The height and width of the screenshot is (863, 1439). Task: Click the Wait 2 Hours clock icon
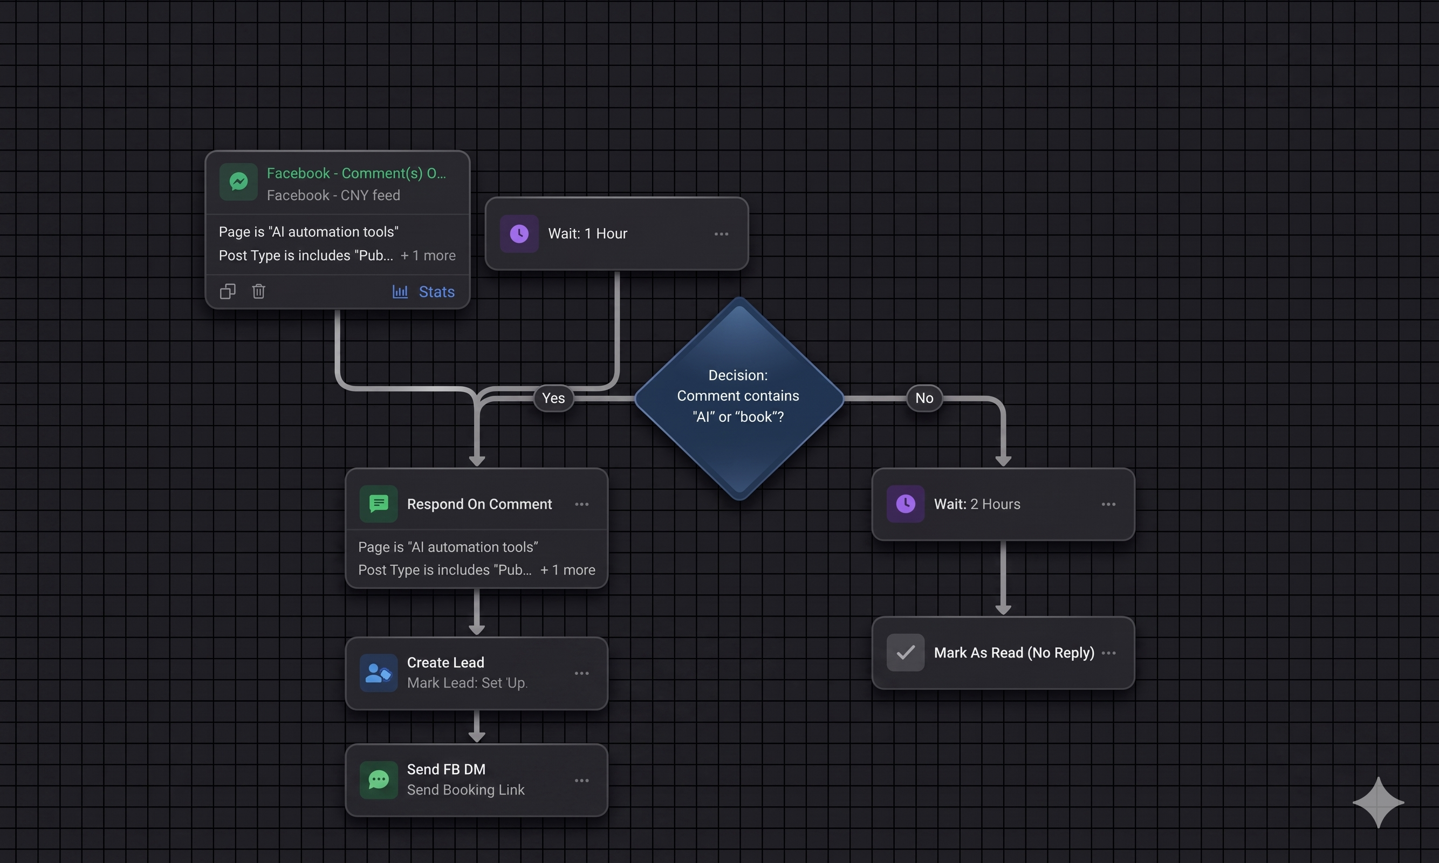(x=905, y=504)
